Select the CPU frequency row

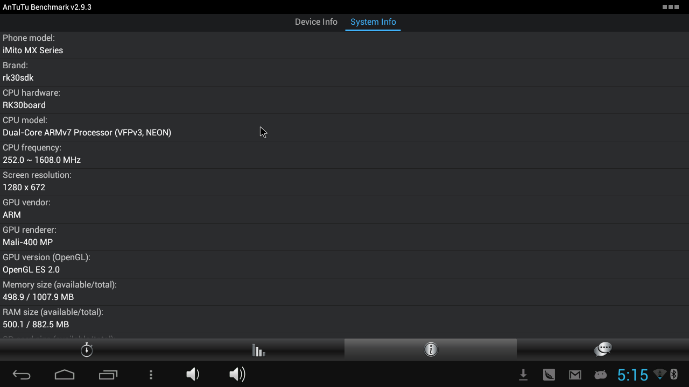click(x=344, y=155)
